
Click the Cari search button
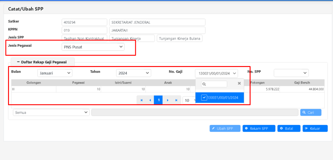pyautogui.click(x=310, y=113)
